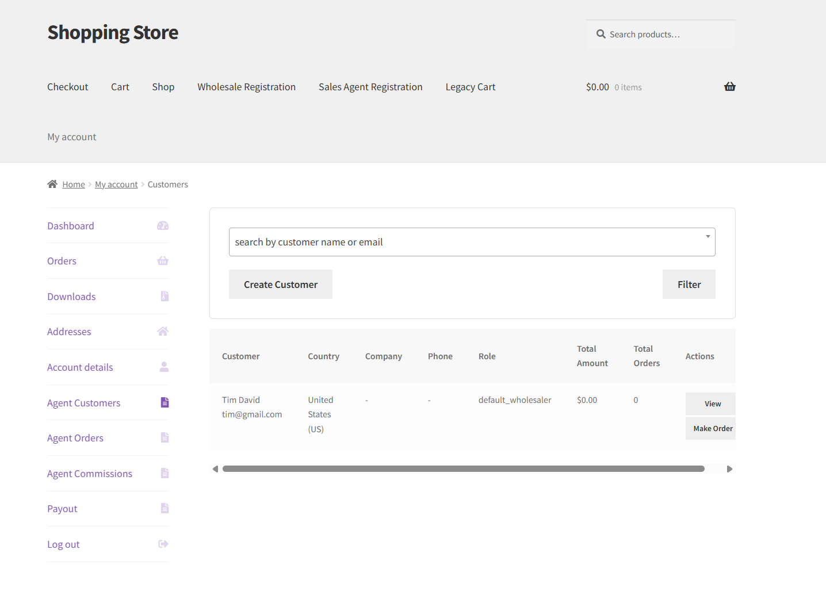
Task: Click the Tim David customer name
Action: 241,400
